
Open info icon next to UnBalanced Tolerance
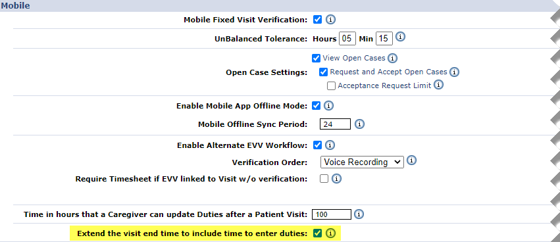tap(401, 37)
